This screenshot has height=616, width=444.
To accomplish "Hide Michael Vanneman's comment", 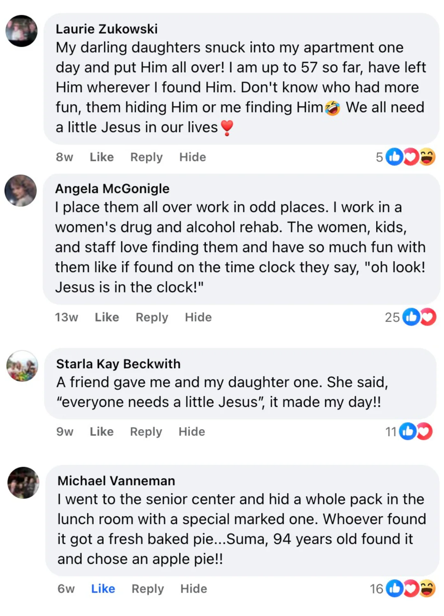I will 194,588.
